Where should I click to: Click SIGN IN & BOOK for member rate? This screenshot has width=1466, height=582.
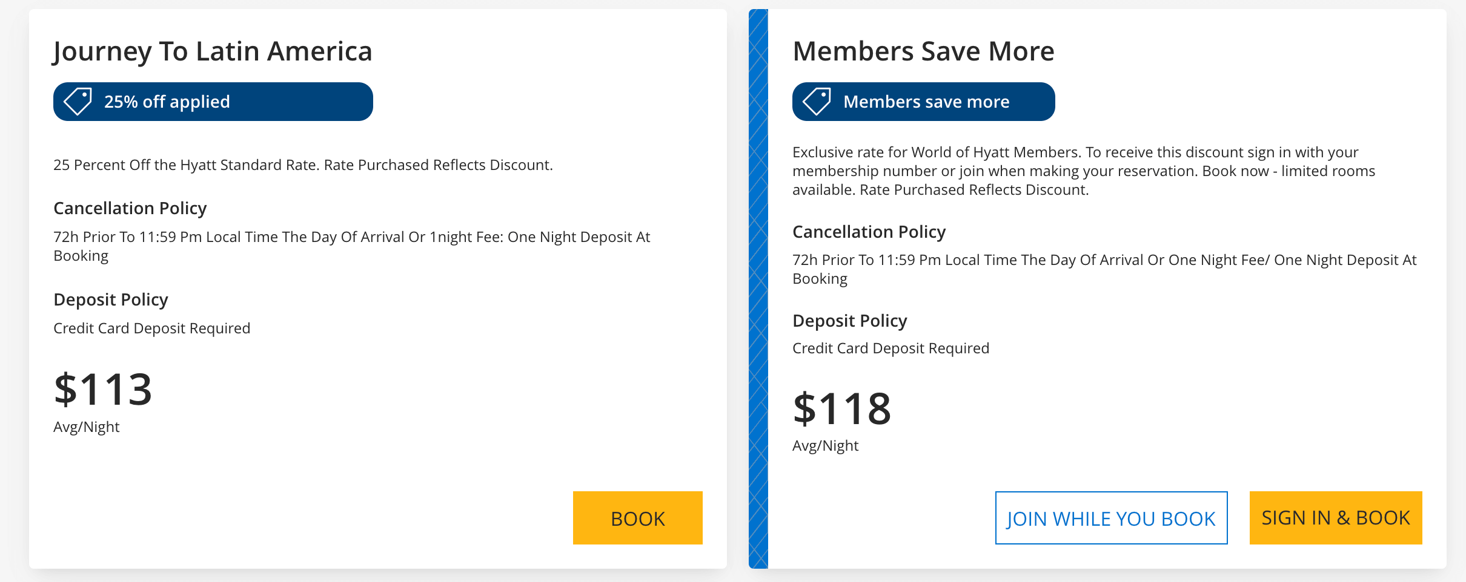[x=1335, y=518]
